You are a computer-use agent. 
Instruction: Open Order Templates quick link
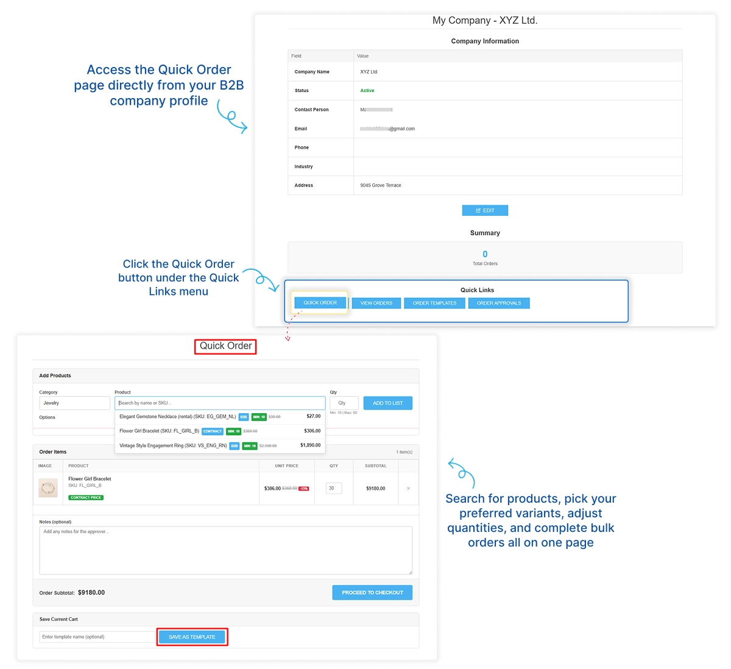coord(434,303)
